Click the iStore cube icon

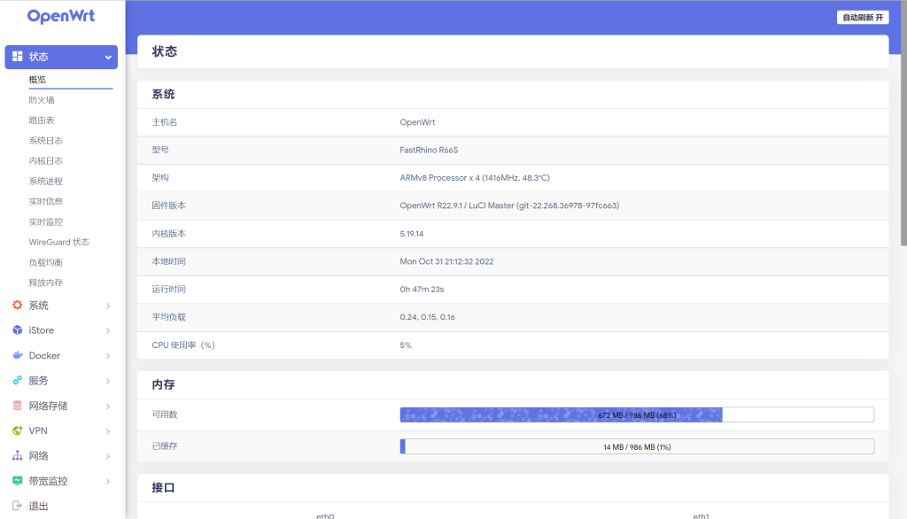click(x=18, y=329)
